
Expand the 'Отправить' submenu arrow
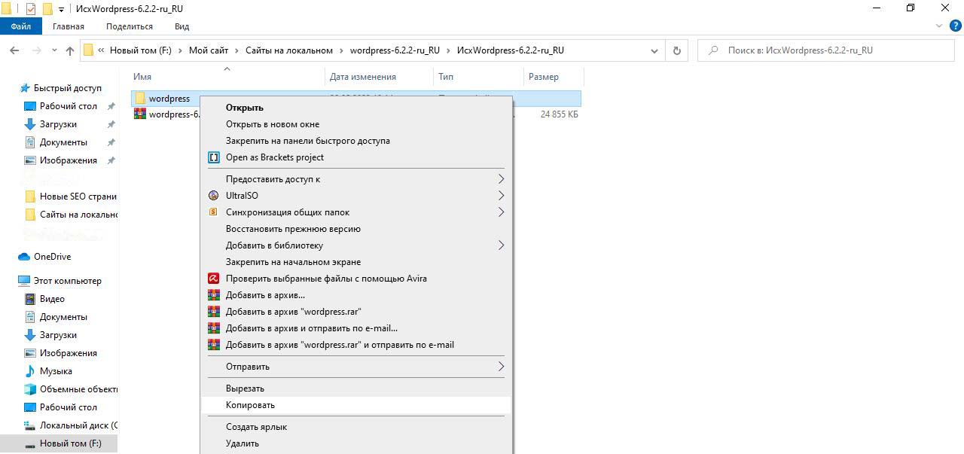click(501, 367)
